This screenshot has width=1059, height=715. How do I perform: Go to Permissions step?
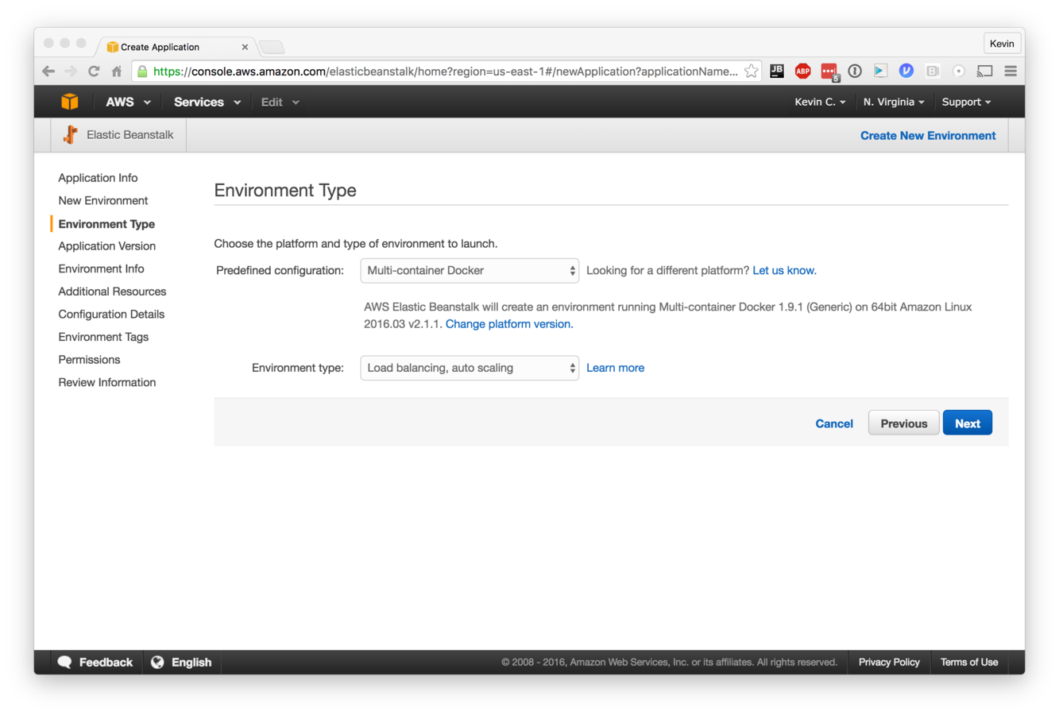coord(89,359)
